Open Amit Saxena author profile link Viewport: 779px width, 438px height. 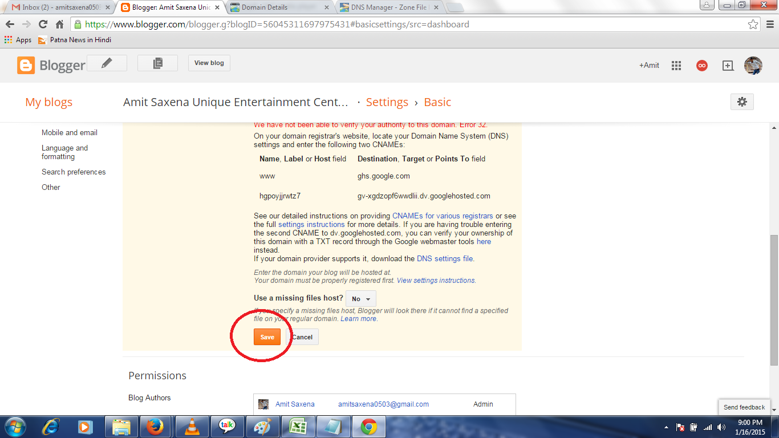(x=295, y=404)
